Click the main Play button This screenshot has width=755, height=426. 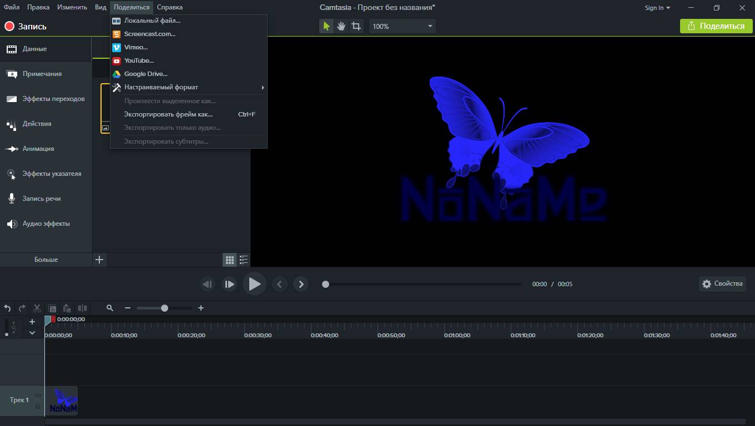pyautogui.click(x=254, y=284)
